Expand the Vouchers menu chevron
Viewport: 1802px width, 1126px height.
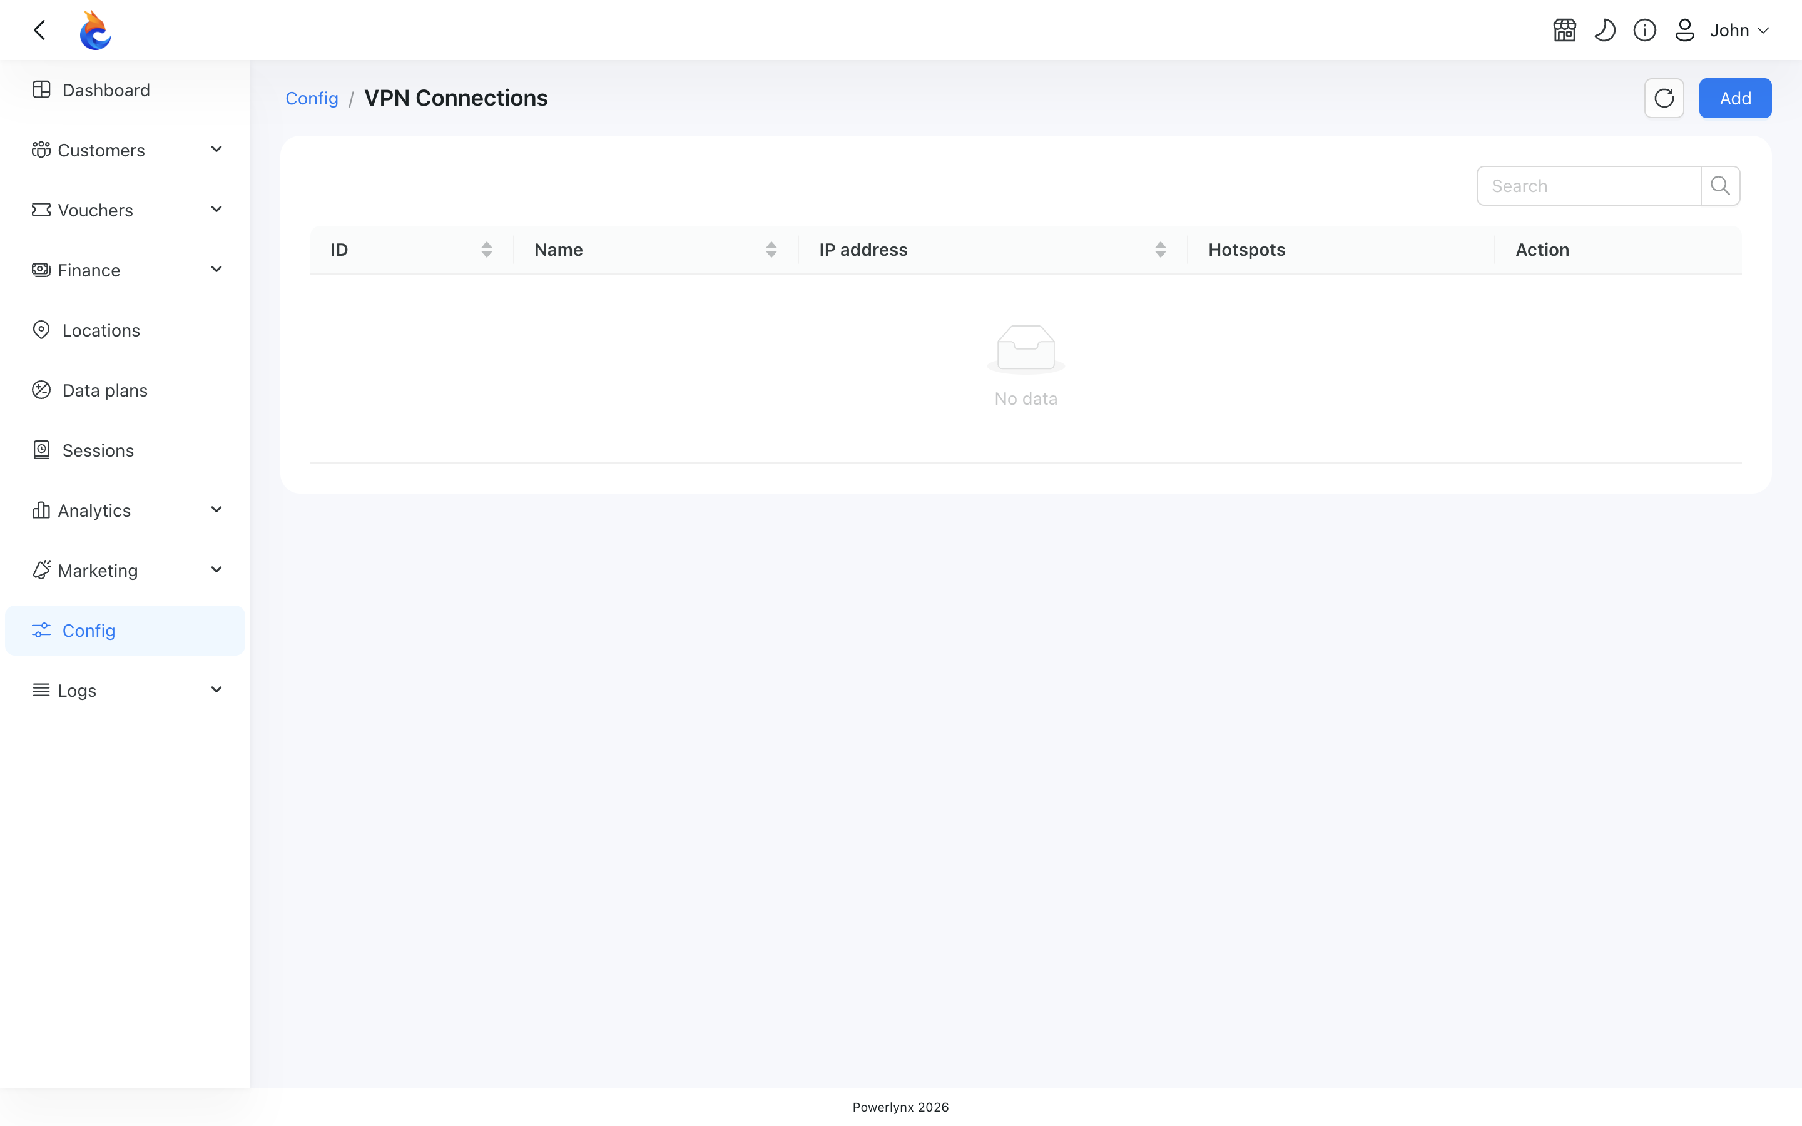tap(216, 210)
